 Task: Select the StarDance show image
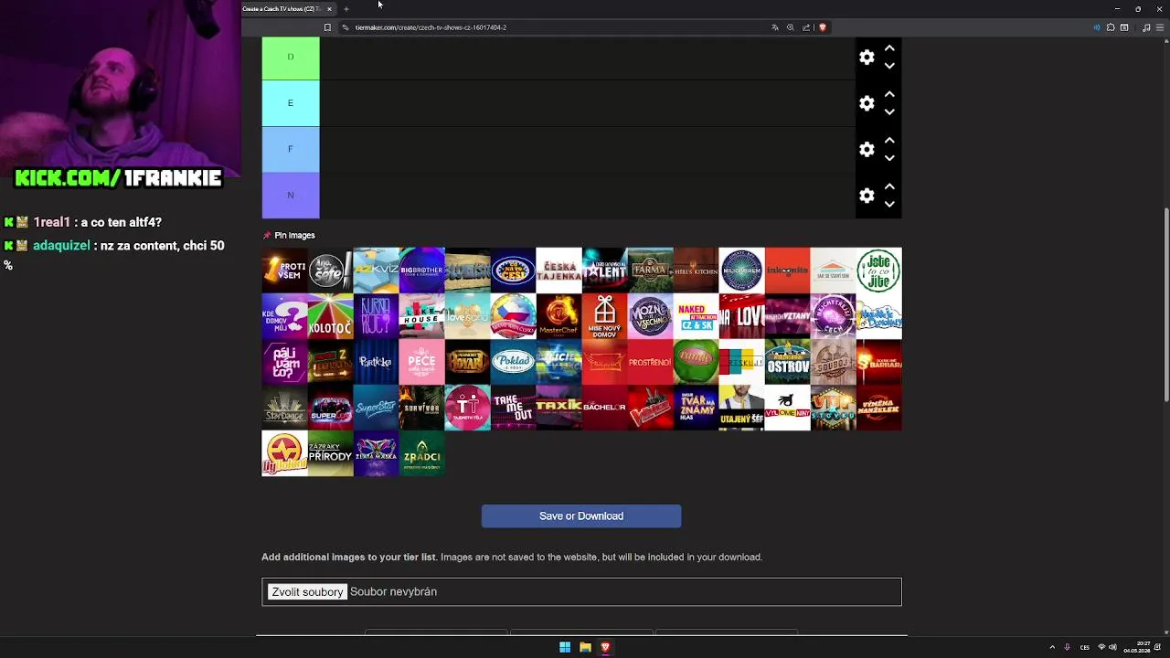284,408
